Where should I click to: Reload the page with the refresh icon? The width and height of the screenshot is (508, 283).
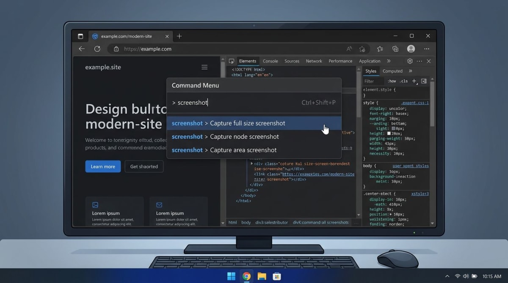point(97,49)
